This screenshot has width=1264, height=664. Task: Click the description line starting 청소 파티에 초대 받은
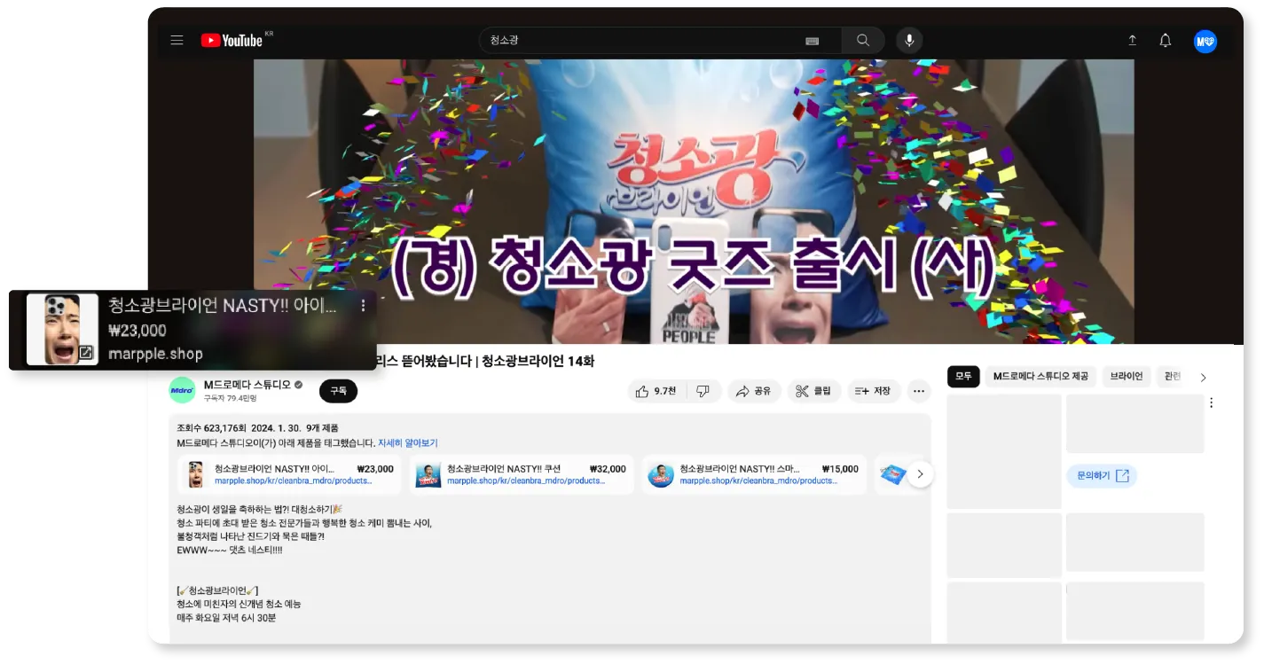point(304,523)
